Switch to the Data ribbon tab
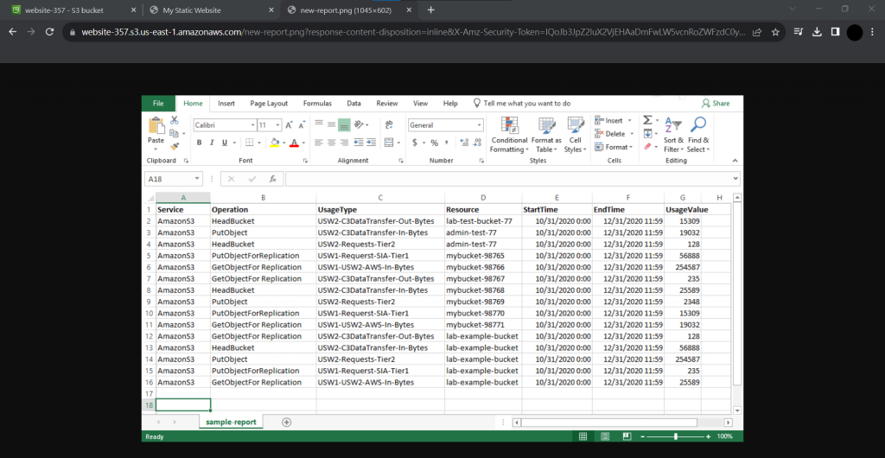This screenshot has height=458, width=885. pos(353,103)
